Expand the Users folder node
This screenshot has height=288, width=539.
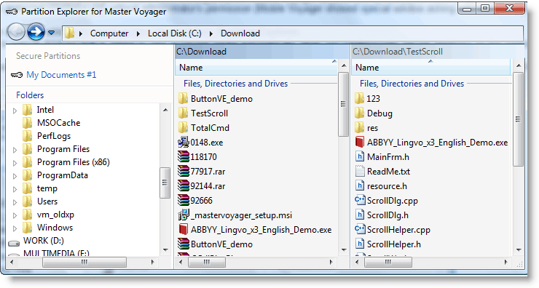pos(15,202)
